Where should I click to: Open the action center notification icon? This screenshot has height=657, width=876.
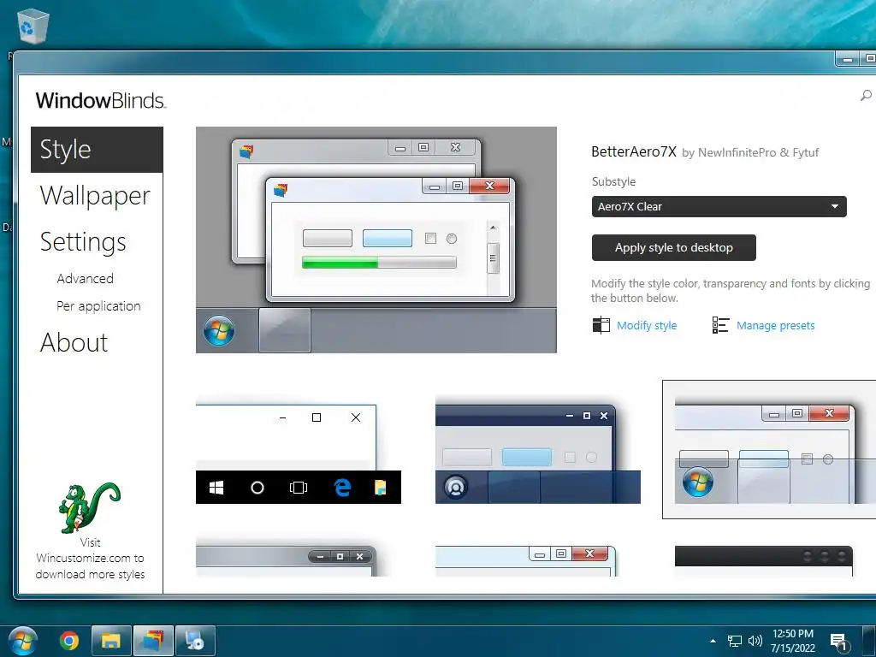[838, 642]
